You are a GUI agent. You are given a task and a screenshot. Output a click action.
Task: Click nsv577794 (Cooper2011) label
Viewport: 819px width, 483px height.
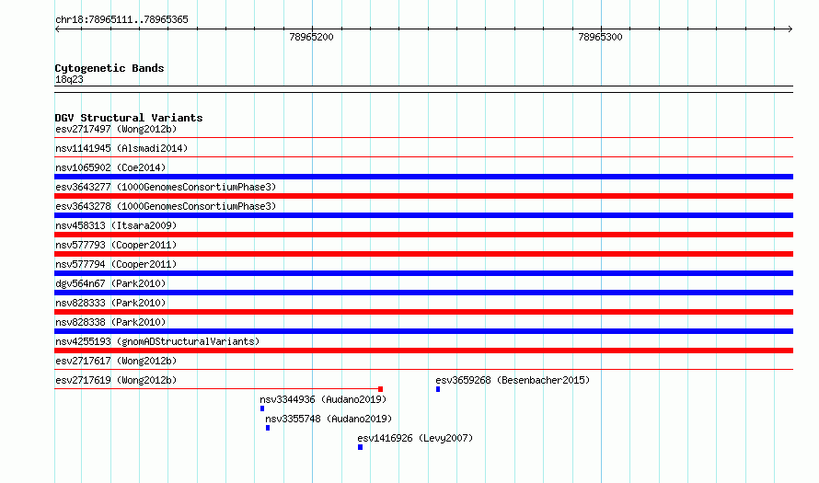(x=116, y=264)
